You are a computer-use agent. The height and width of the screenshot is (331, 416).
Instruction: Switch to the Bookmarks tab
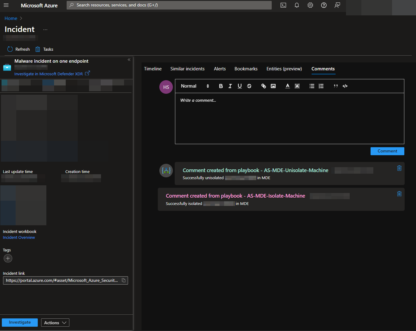tap(246, 69)
